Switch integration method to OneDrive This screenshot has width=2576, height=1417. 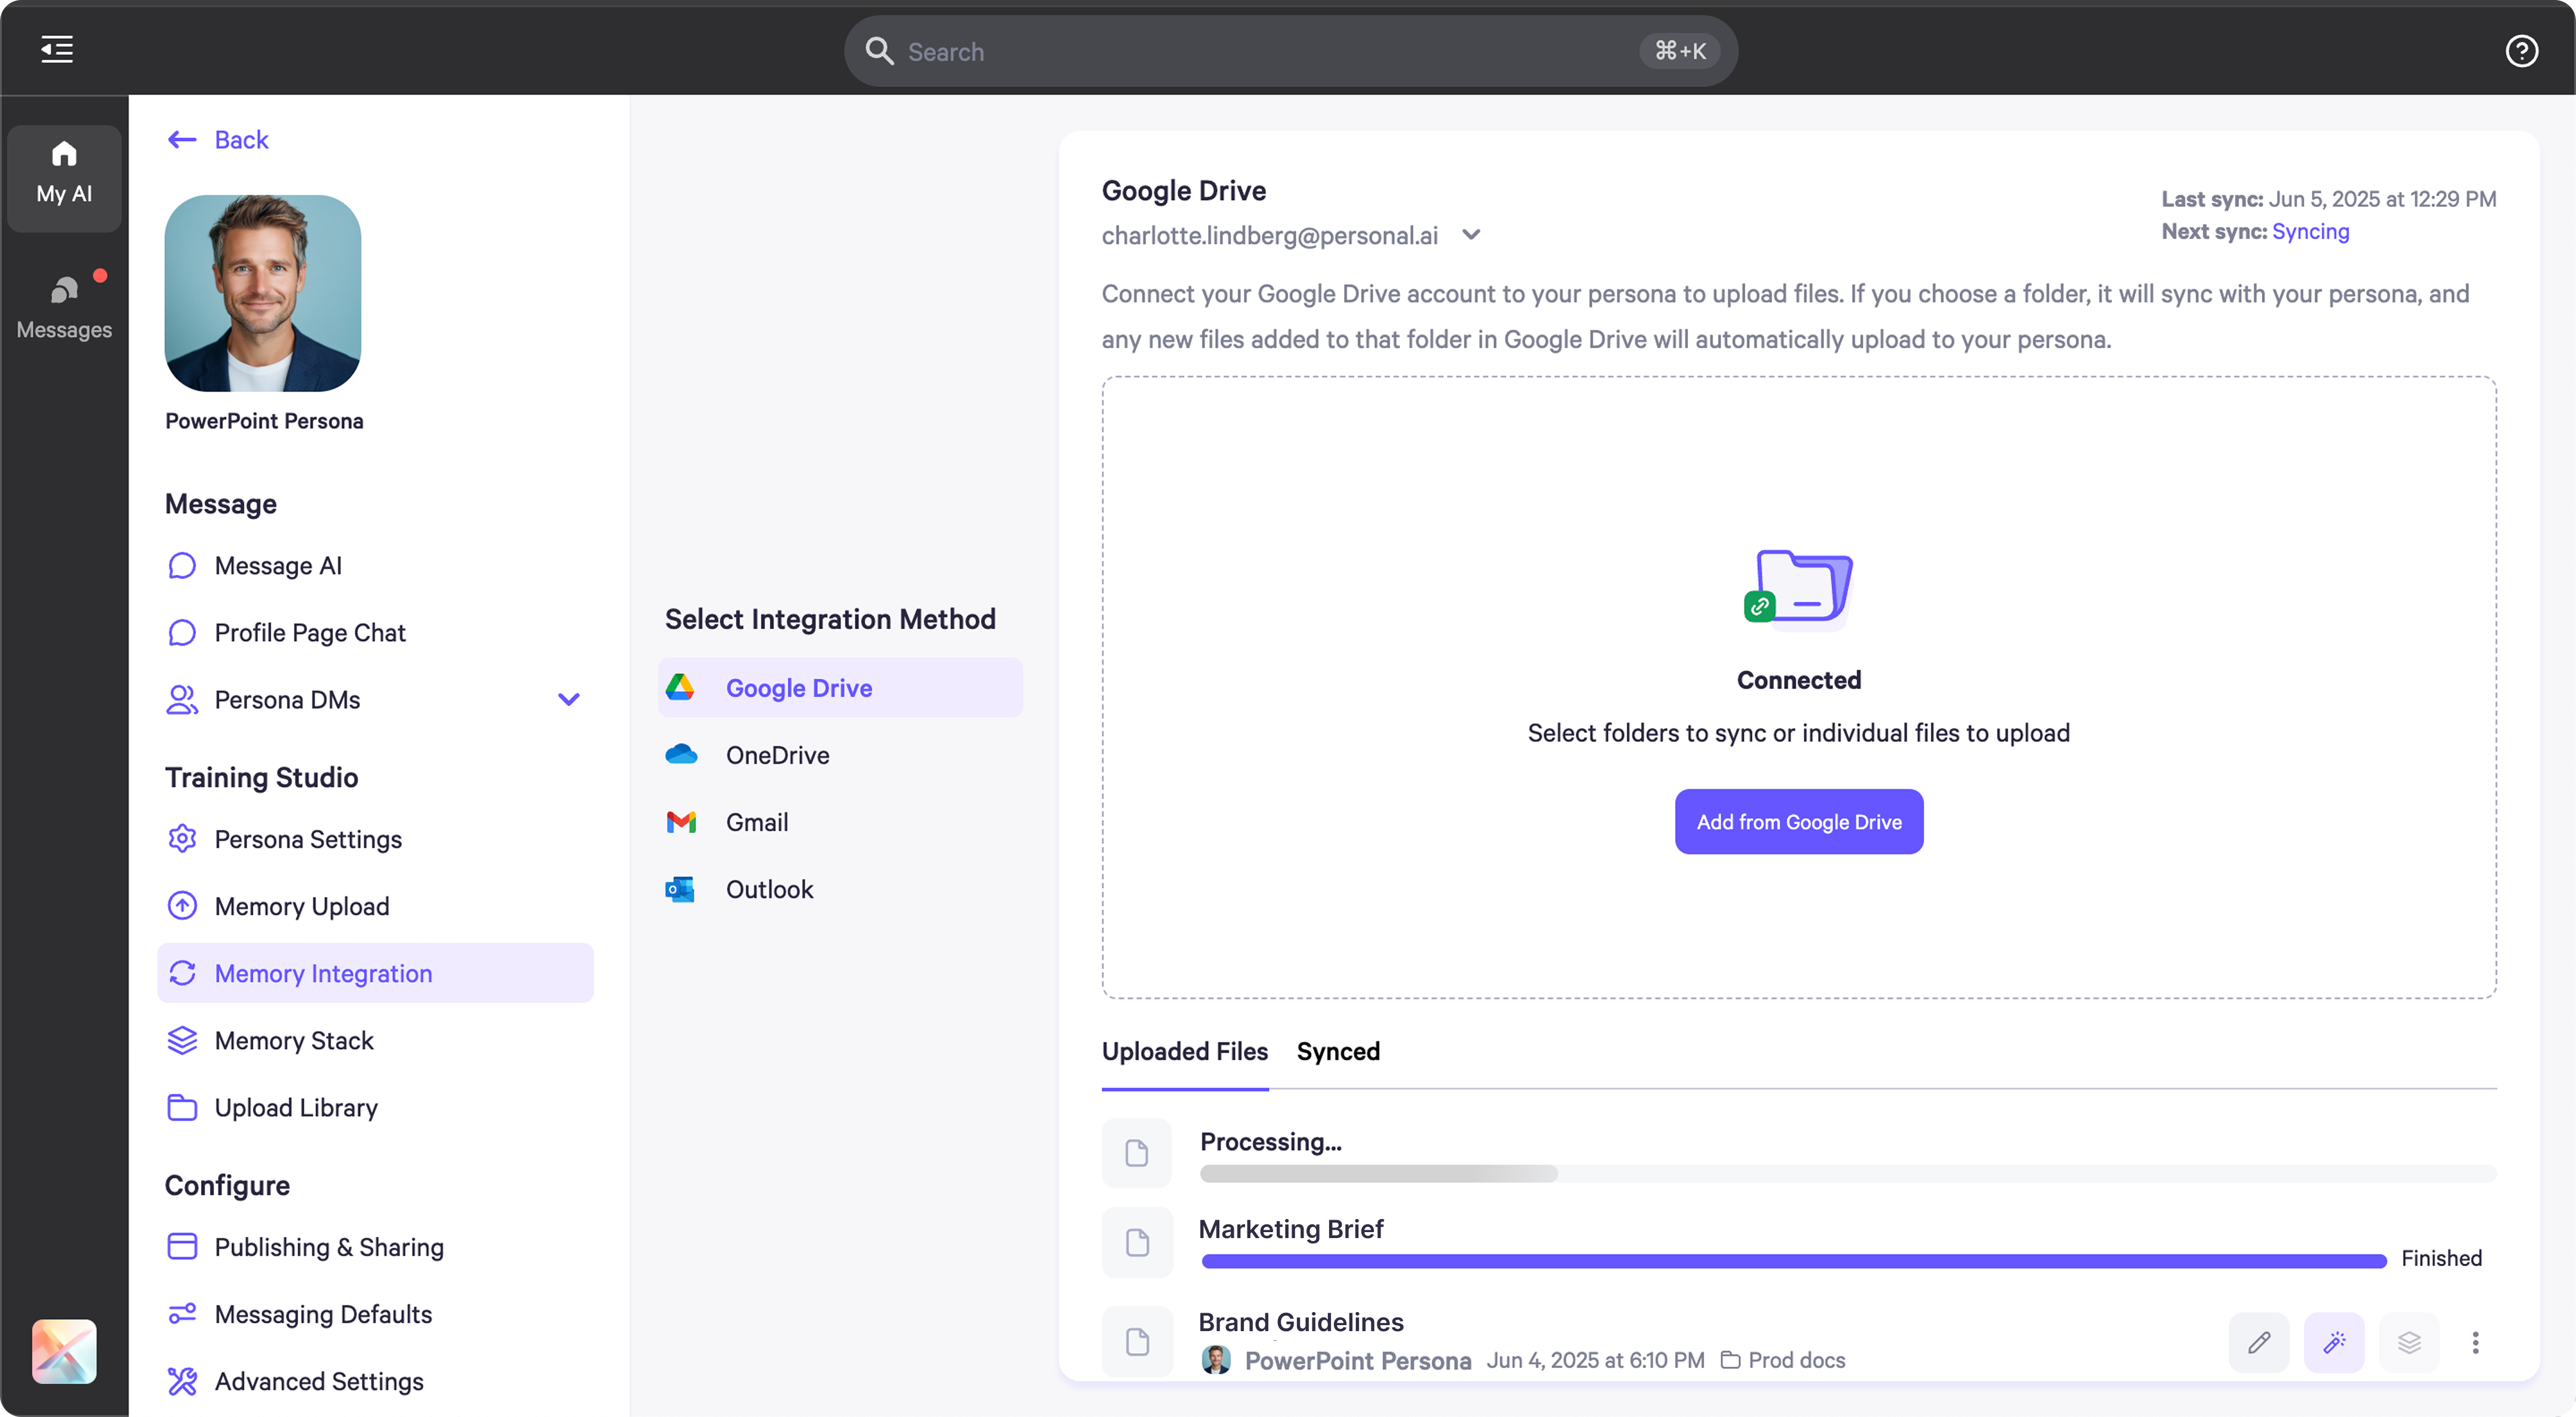point(777,755)
